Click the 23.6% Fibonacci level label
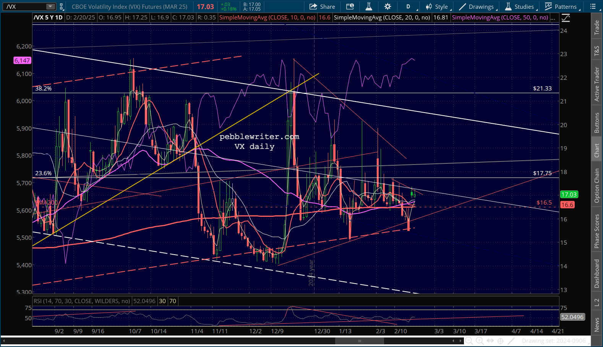The width and height of the screenshot is (603, 347). click(x=44, y=173)
